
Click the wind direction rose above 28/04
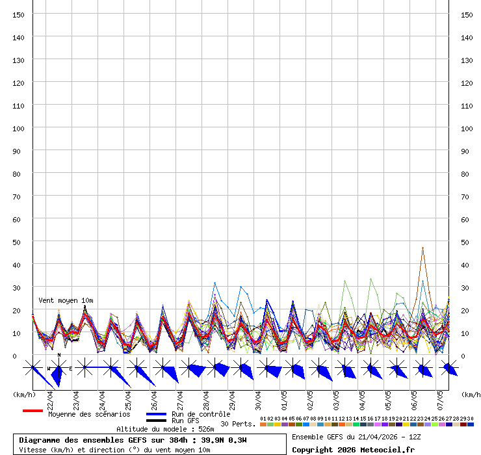pos(214,369)
